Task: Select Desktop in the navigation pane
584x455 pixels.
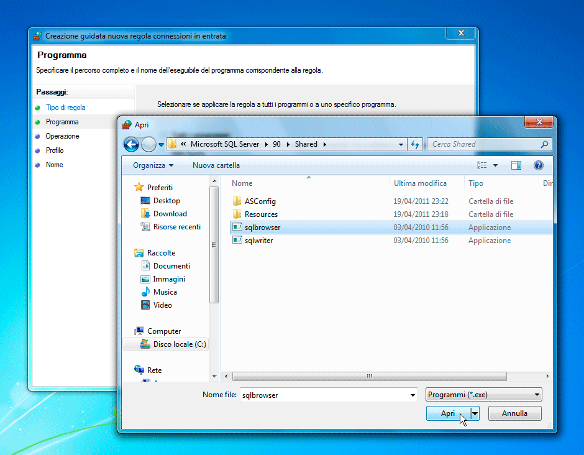Action: pos(167,201)
